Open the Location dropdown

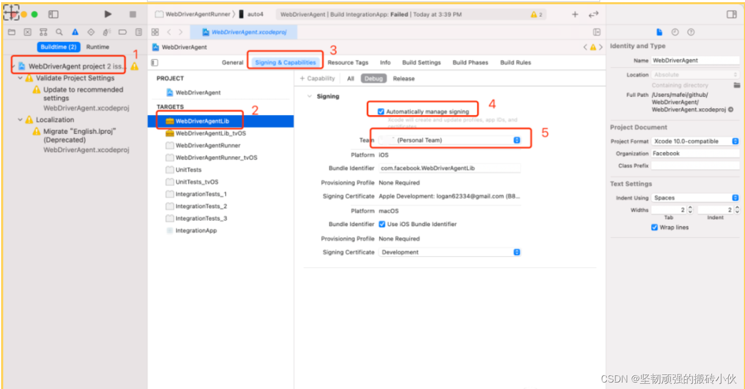695,75
